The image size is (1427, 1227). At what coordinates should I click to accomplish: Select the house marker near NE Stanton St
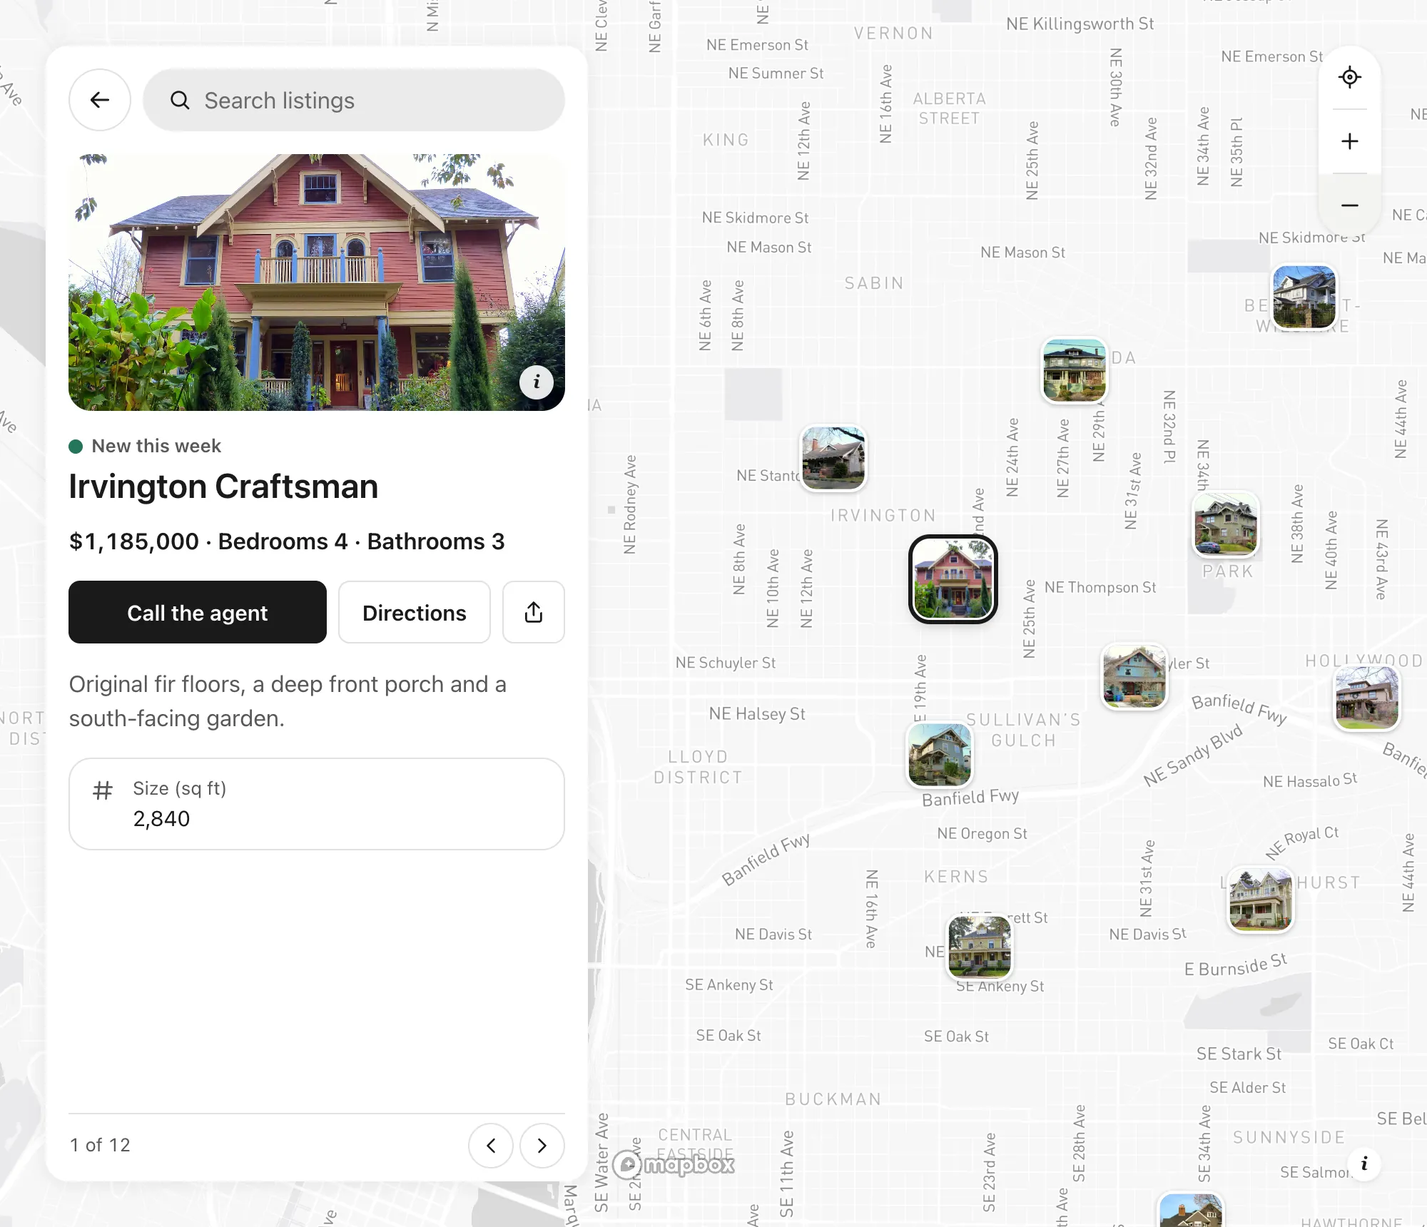point(833,458)
